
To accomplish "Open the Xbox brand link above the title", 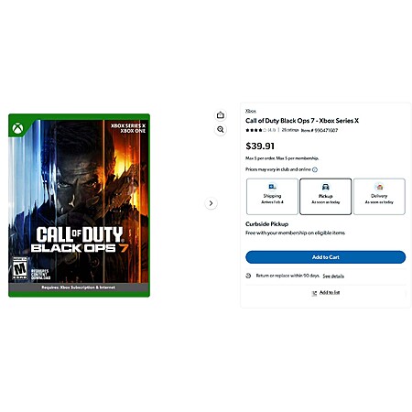I will (x=251, y=111).
